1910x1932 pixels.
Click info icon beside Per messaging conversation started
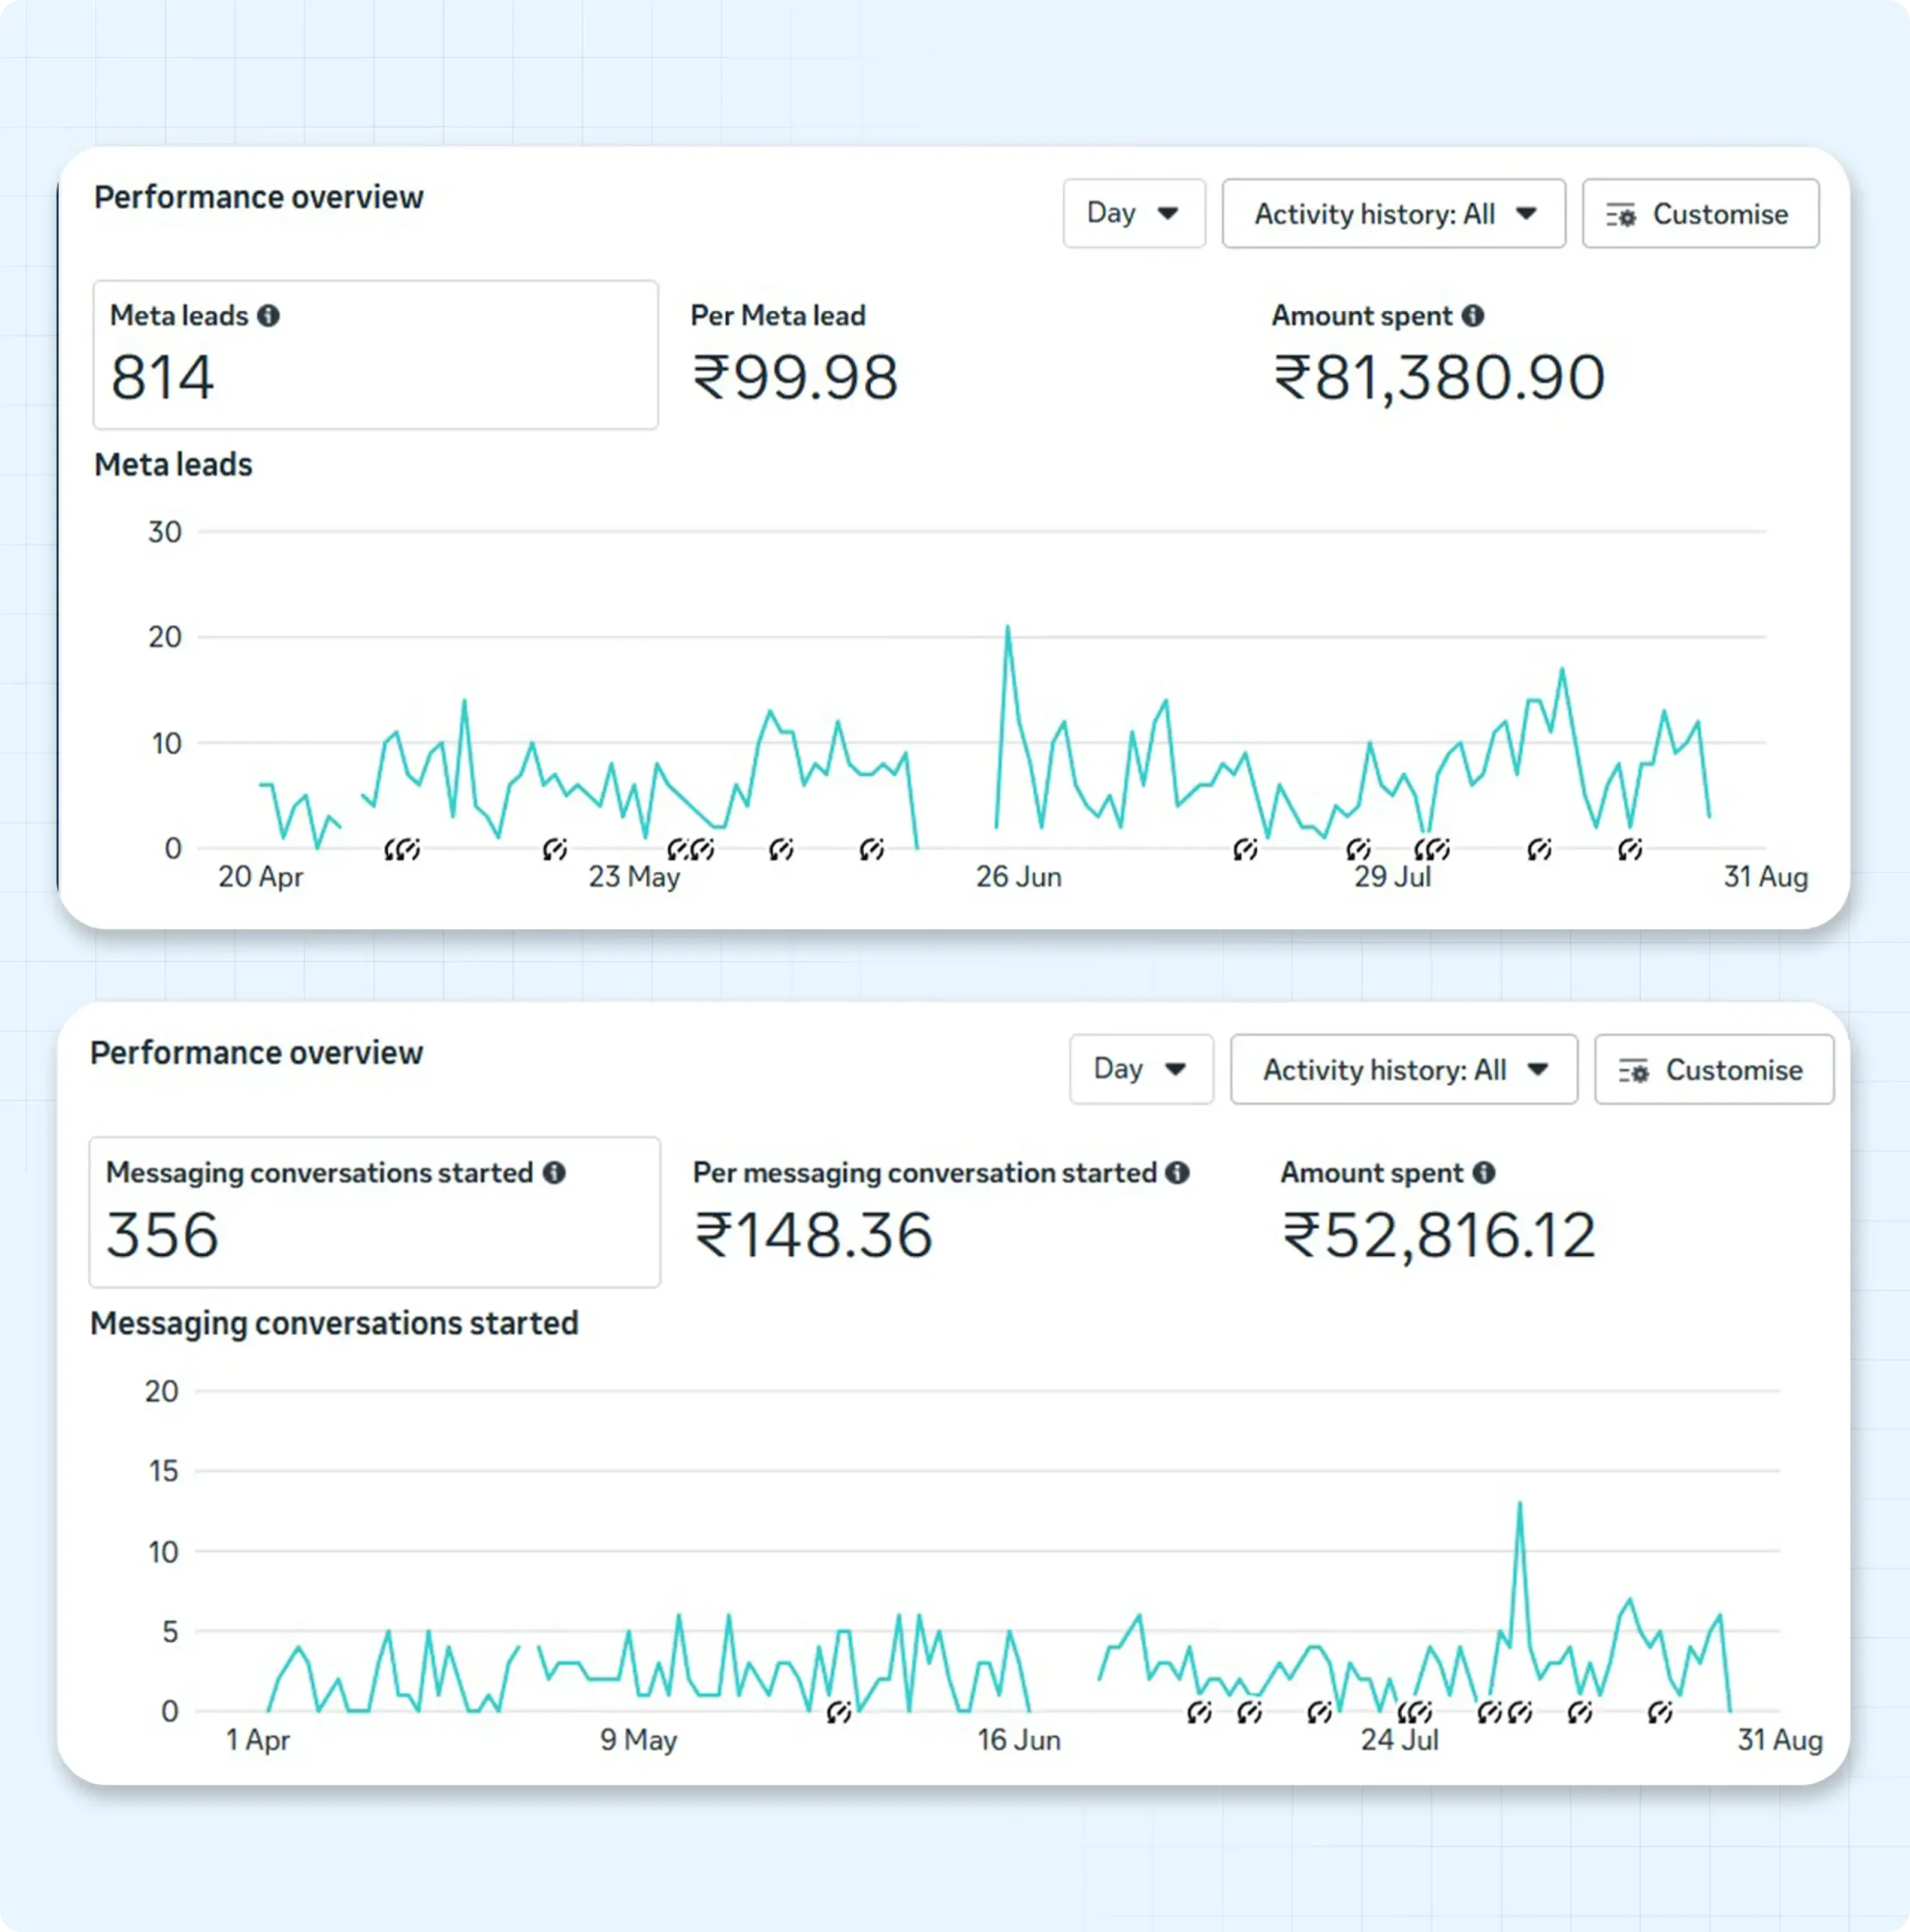point(1177,1172)
